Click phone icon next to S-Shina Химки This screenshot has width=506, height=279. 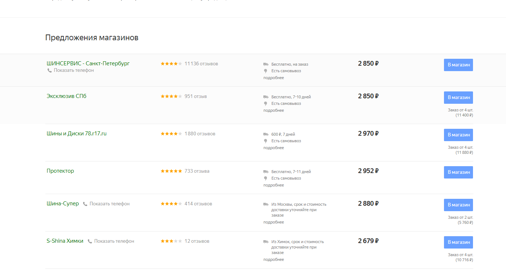pos(90,241)
